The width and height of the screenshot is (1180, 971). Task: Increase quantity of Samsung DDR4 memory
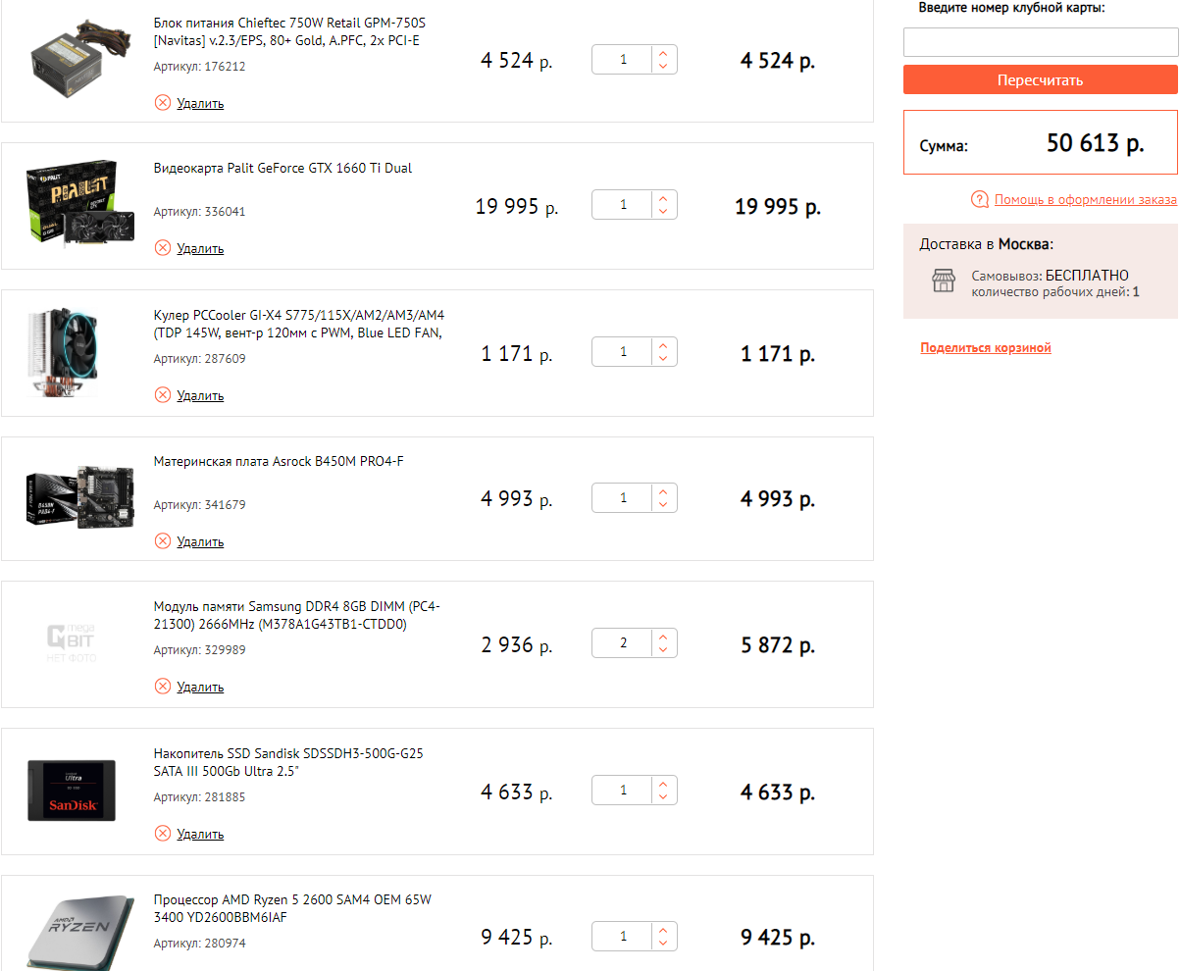click(x=664, y=637)
